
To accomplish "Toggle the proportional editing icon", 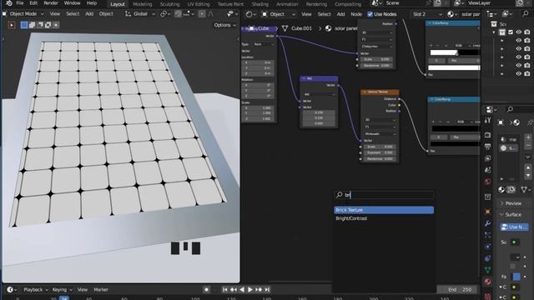I will [x=202, y=14].
